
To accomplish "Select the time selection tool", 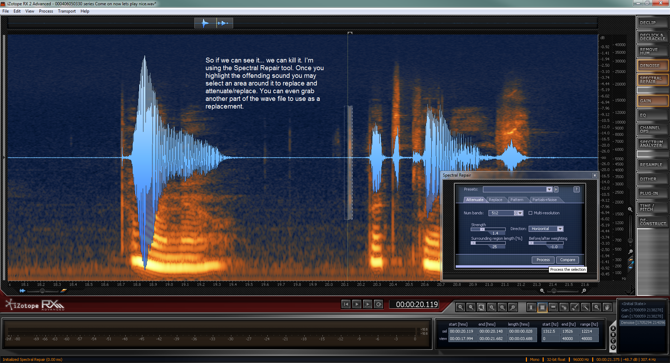I will click(x=531, y=307).
